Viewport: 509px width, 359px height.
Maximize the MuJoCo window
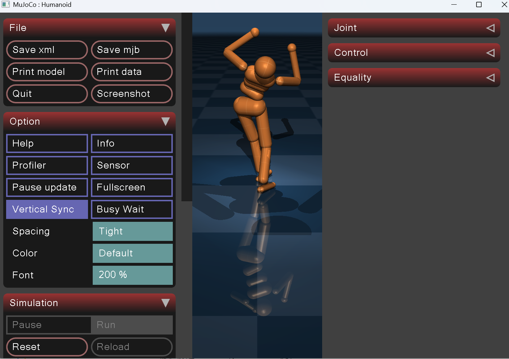(479, 5)
